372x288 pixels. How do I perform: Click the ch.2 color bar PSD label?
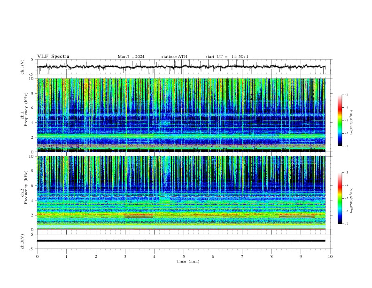point(352,200)
